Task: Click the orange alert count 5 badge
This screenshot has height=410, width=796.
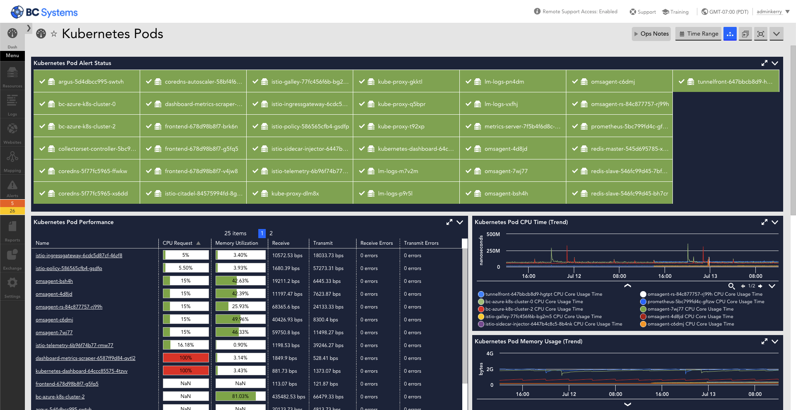Action: (12, 203)
